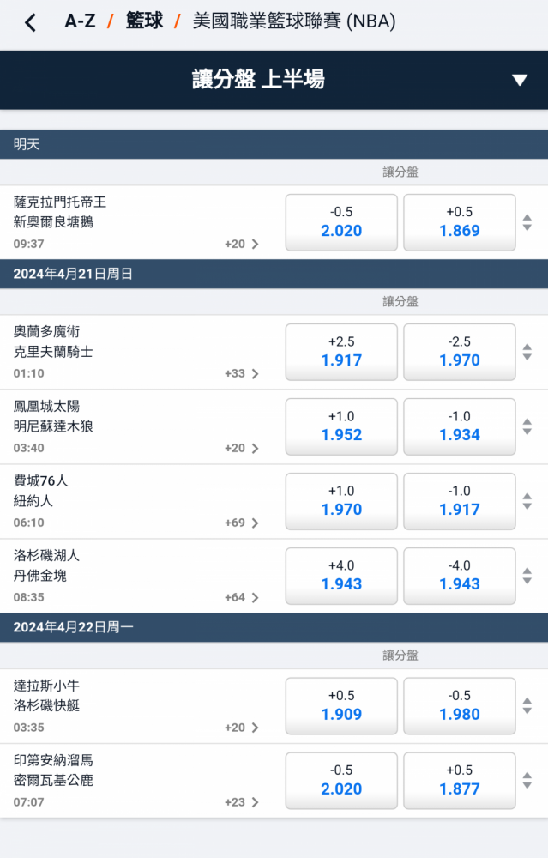Choose 紐約人 -1.0 odds 1.917

[x=460, y=501]
